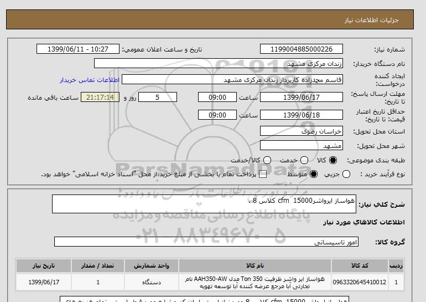Screen dimensions: 426x302
Task: Click the واحد شمارش column header
Action: tap(152, 265)
